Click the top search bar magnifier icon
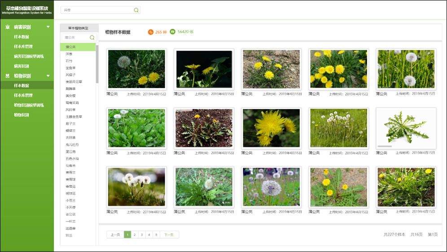 136,10
